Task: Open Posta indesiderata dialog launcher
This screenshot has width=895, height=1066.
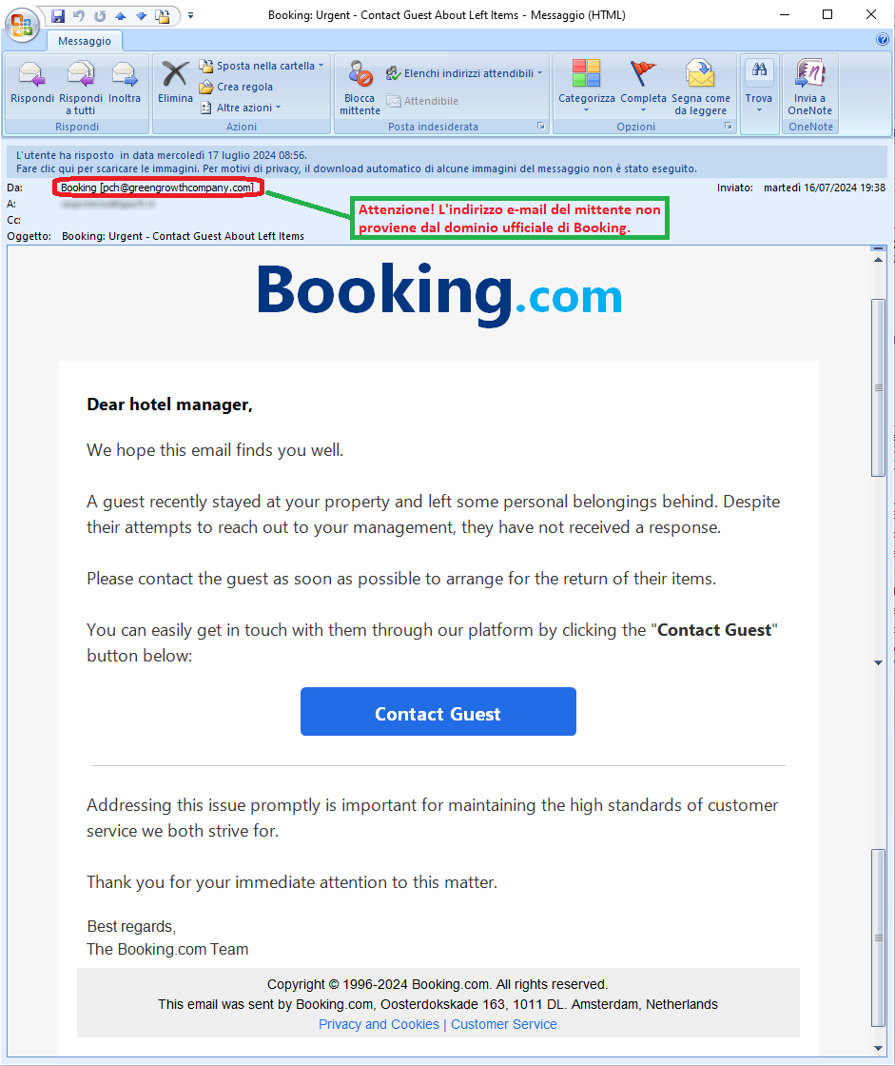Action: (x=541, y=126)
